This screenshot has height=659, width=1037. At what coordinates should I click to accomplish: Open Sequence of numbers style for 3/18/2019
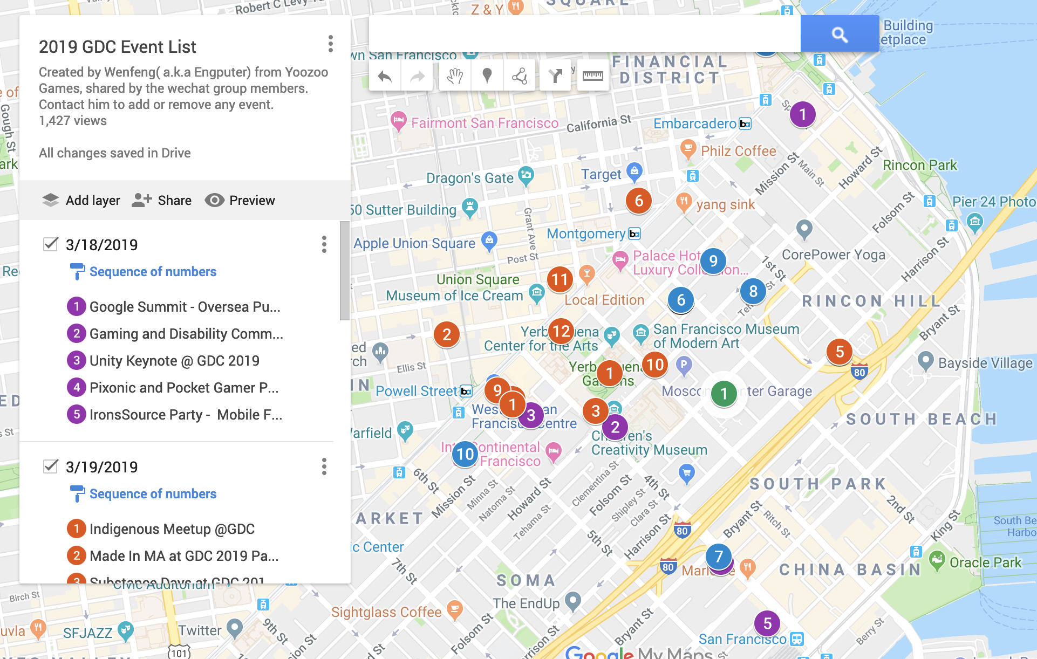(x=143, y=271)
